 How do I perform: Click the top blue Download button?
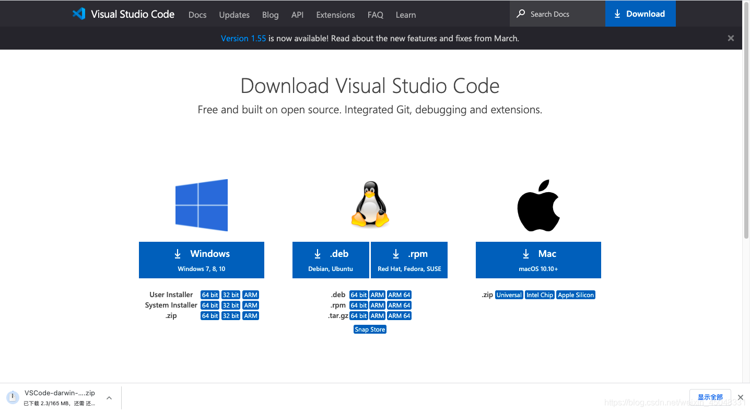coord(640,14)
